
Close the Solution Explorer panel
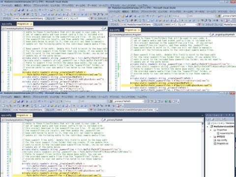(233, 115)
